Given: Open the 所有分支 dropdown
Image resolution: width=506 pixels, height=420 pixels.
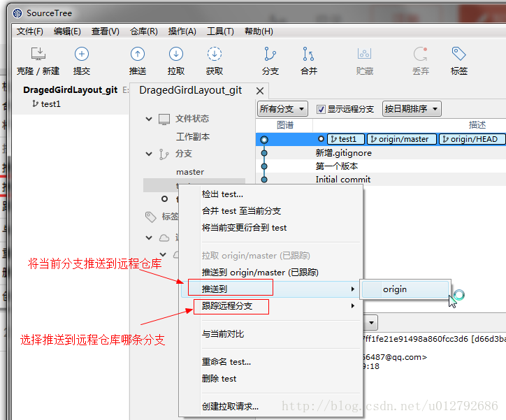Looking at the screenshot, I should coord(282,109).
